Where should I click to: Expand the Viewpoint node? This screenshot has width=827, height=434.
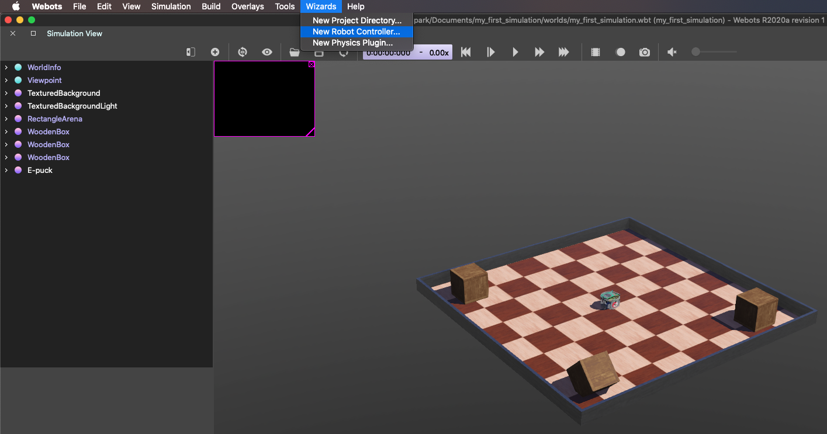tap(6, 80)
